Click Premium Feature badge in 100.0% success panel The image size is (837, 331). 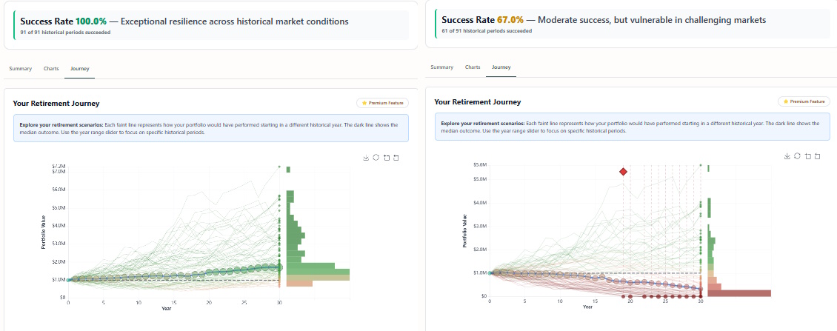click(x=382, y=103)
